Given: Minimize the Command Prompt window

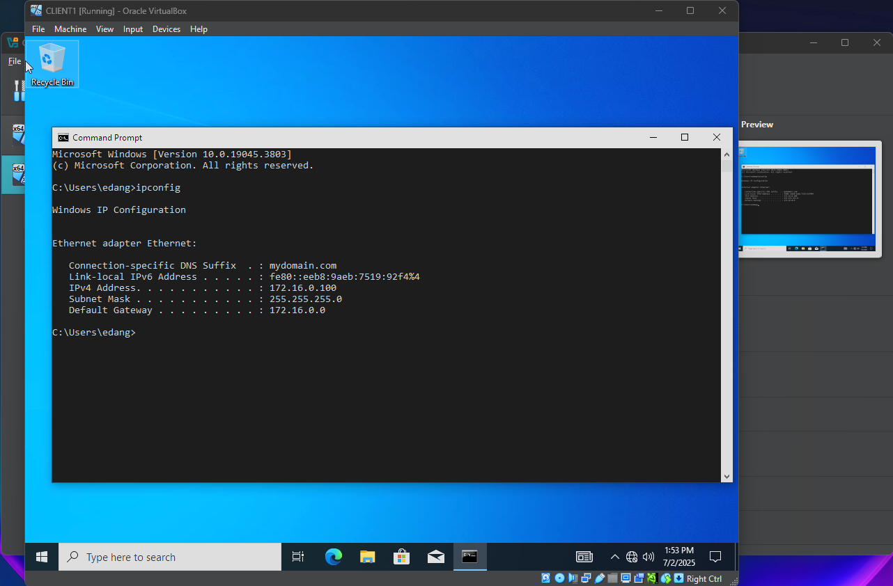Looking at the screenshot, I should pyautogui.click(x=653, y=138).
